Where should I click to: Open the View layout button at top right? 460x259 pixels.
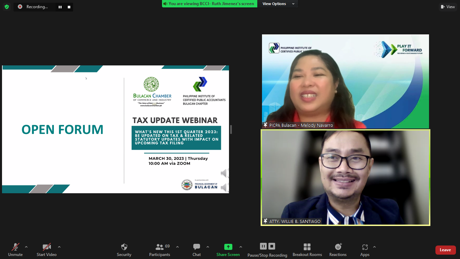point(448,7)
